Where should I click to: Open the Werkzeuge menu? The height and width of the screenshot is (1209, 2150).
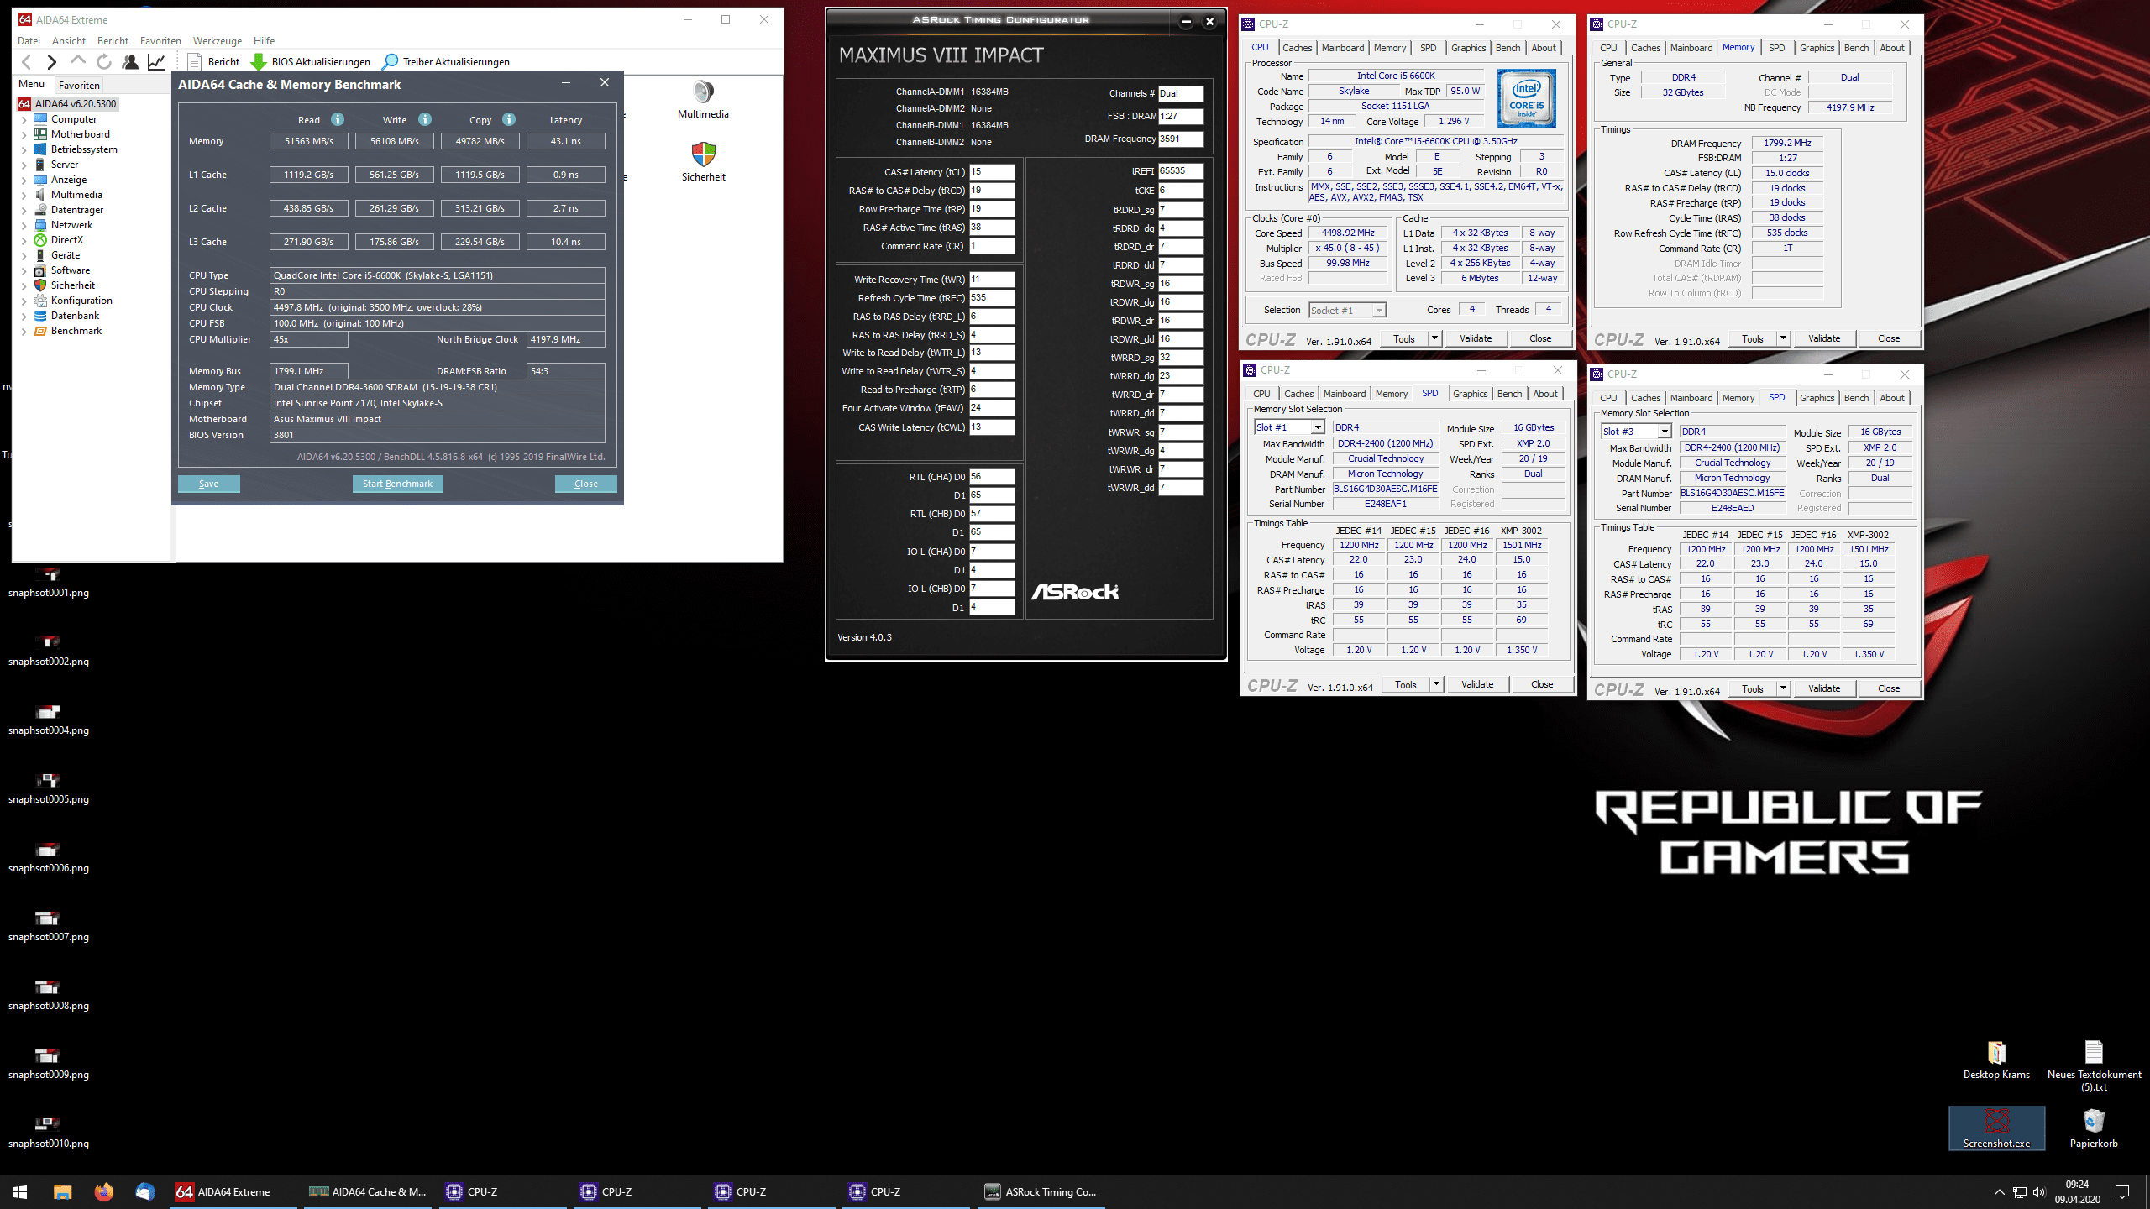(x=217, y=40)
